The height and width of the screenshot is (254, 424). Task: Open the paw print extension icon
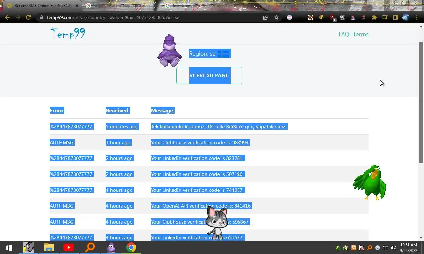tap(311, 17)
